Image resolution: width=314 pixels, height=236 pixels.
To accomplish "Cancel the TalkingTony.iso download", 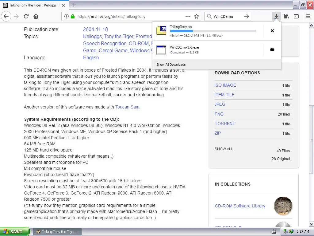I will [272, 31].
